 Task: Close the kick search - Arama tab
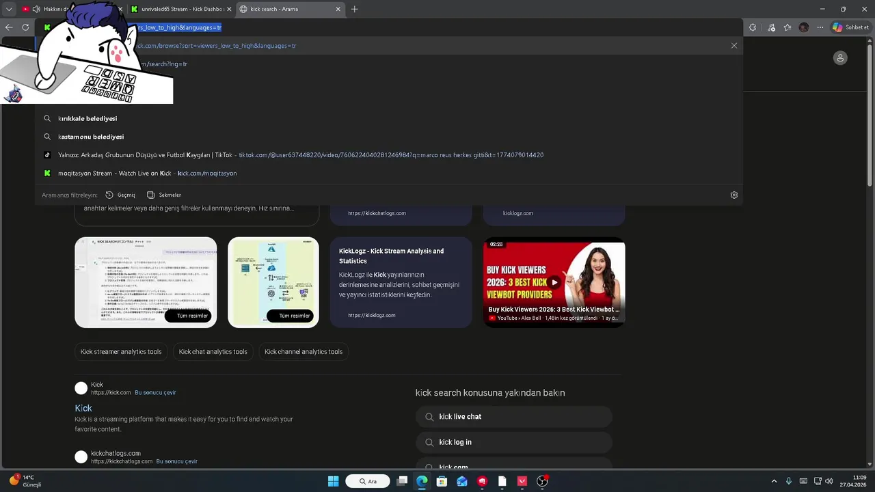pos(338,9)
